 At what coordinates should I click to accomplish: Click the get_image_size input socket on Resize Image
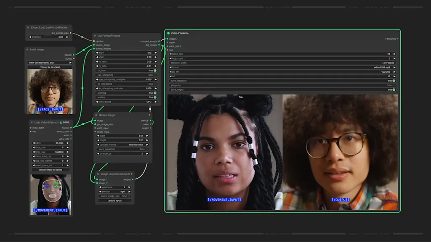pos(96,124)
